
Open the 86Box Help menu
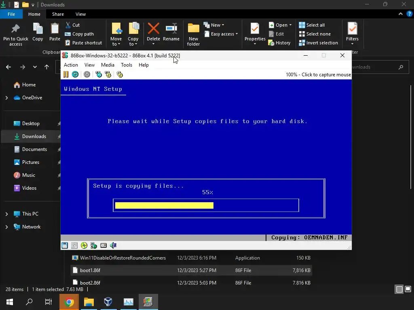[144, 65]
